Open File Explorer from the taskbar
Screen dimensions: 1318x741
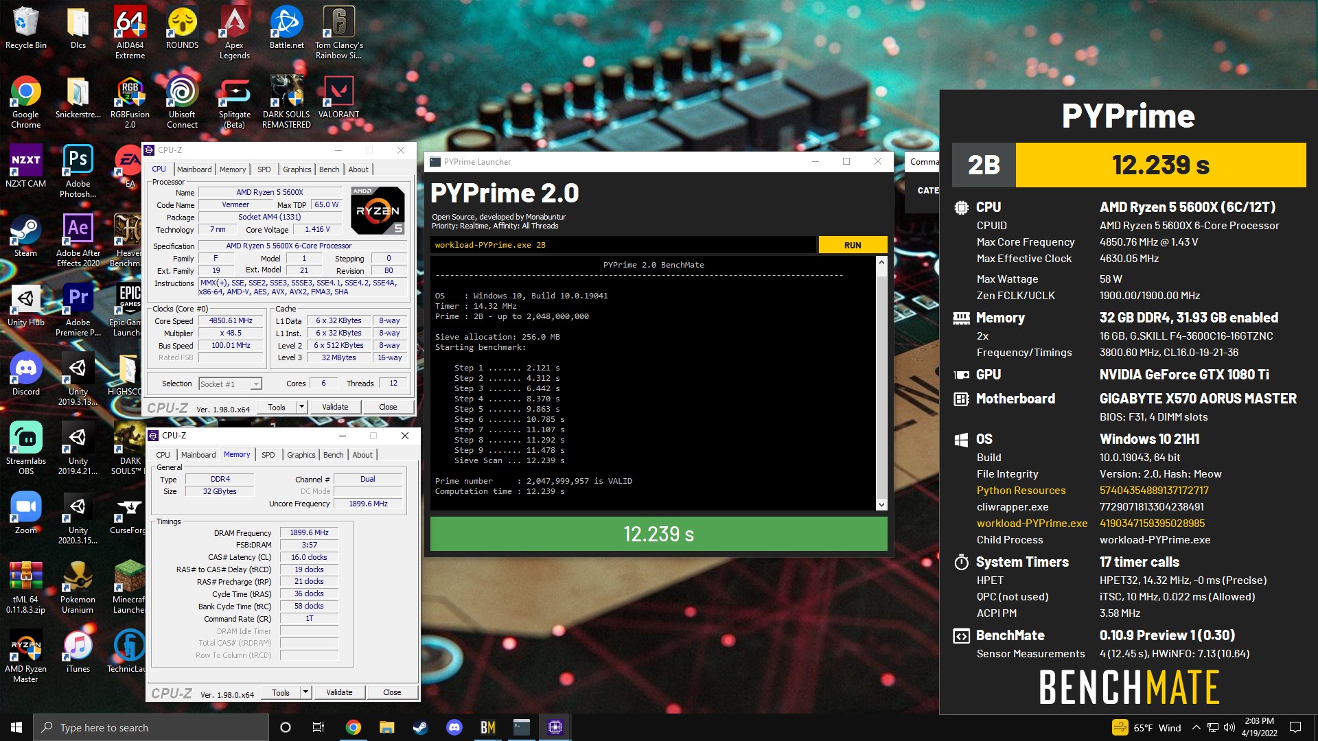pos(387,727)
